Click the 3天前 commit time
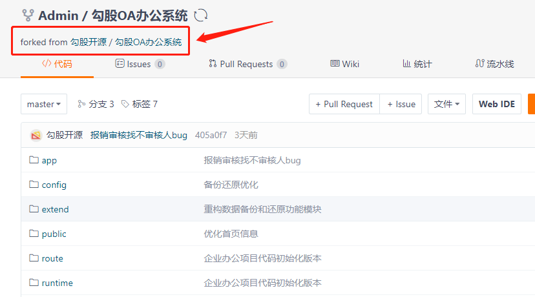535x297 pixels. tap(246, 135)
